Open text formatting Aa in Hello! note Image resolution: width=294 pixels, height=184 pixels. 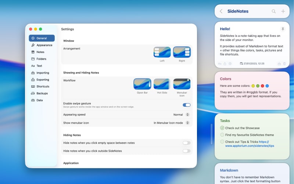tap(220, 64)
